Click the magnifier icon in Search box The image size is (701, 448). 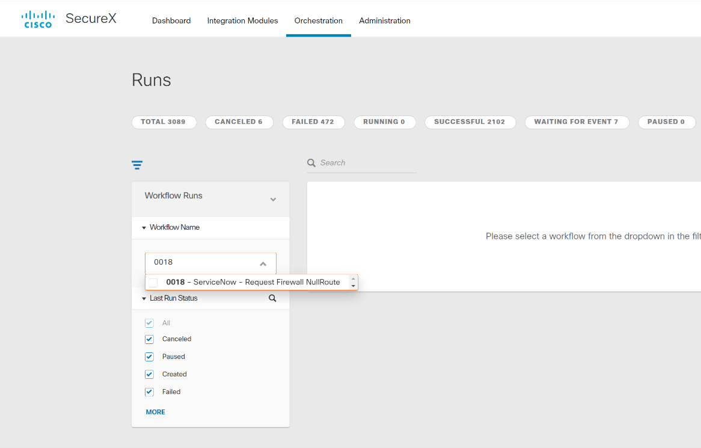point(311,163)
